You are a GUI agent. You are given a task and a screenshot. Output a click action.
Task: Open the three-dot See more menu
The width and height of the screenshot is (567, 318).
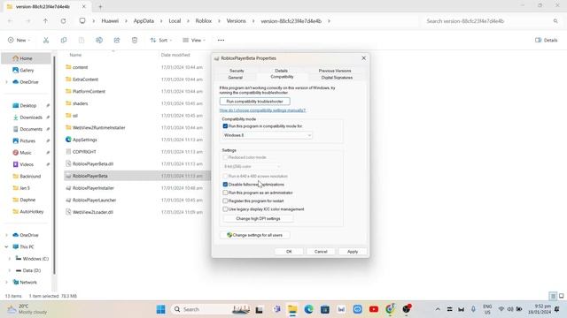click(221, 40)
